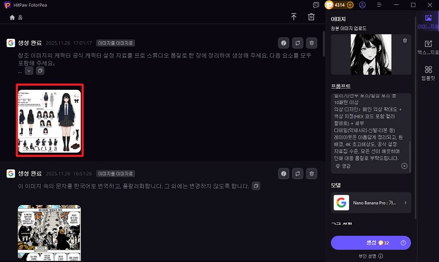439x262 pixels.
Task: Open the Nano Banana Pro model selector
Action: (371, 203)
